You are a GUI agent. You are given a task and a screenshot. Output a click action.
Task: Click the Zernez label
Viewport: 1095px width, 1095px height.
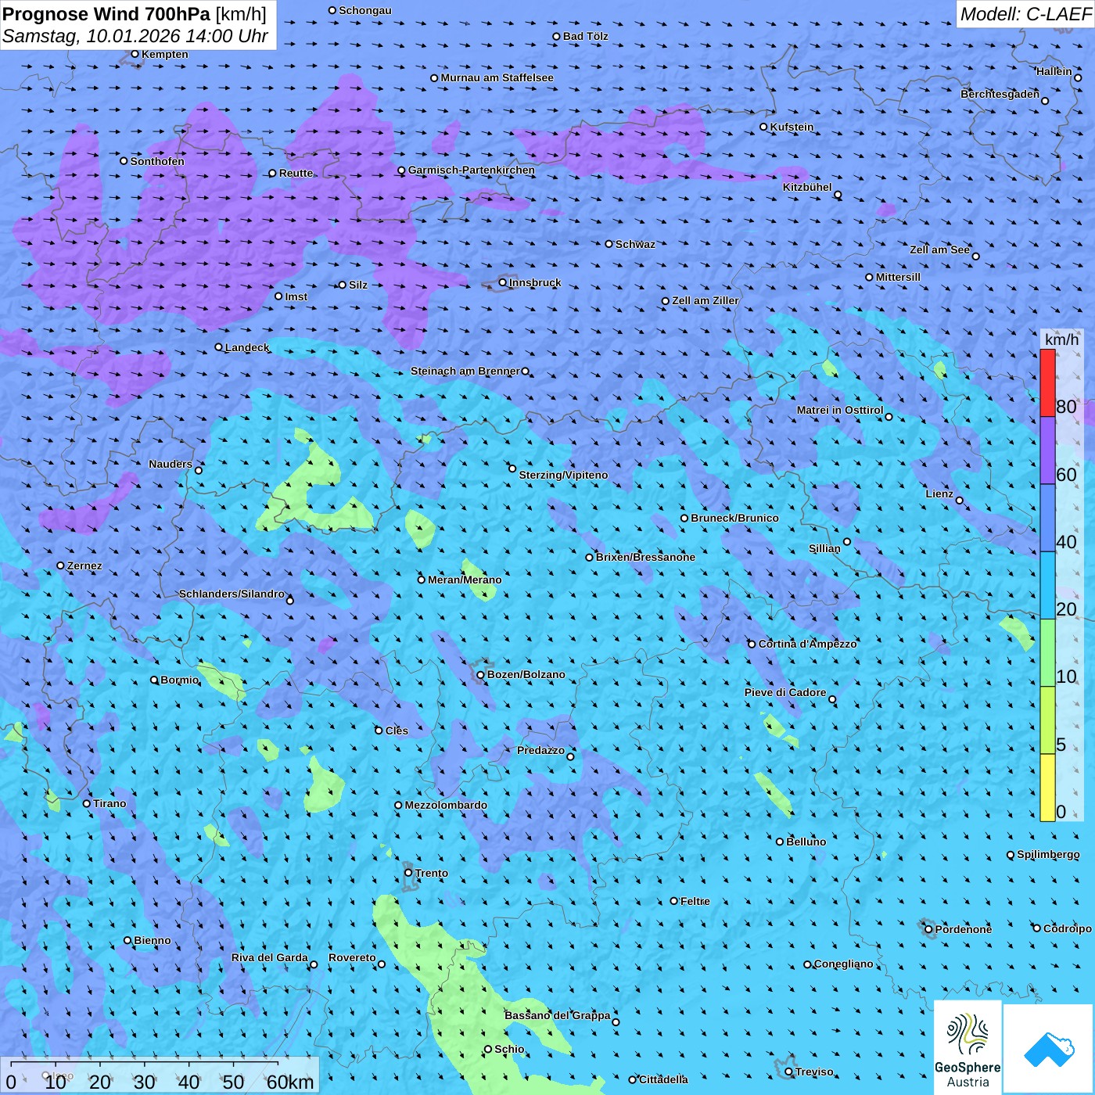click(84, 565)
